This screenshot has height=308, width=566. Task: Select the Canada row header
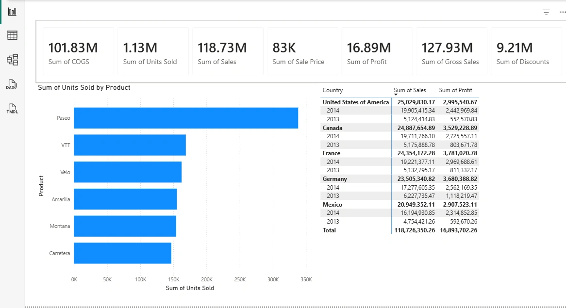333,128
